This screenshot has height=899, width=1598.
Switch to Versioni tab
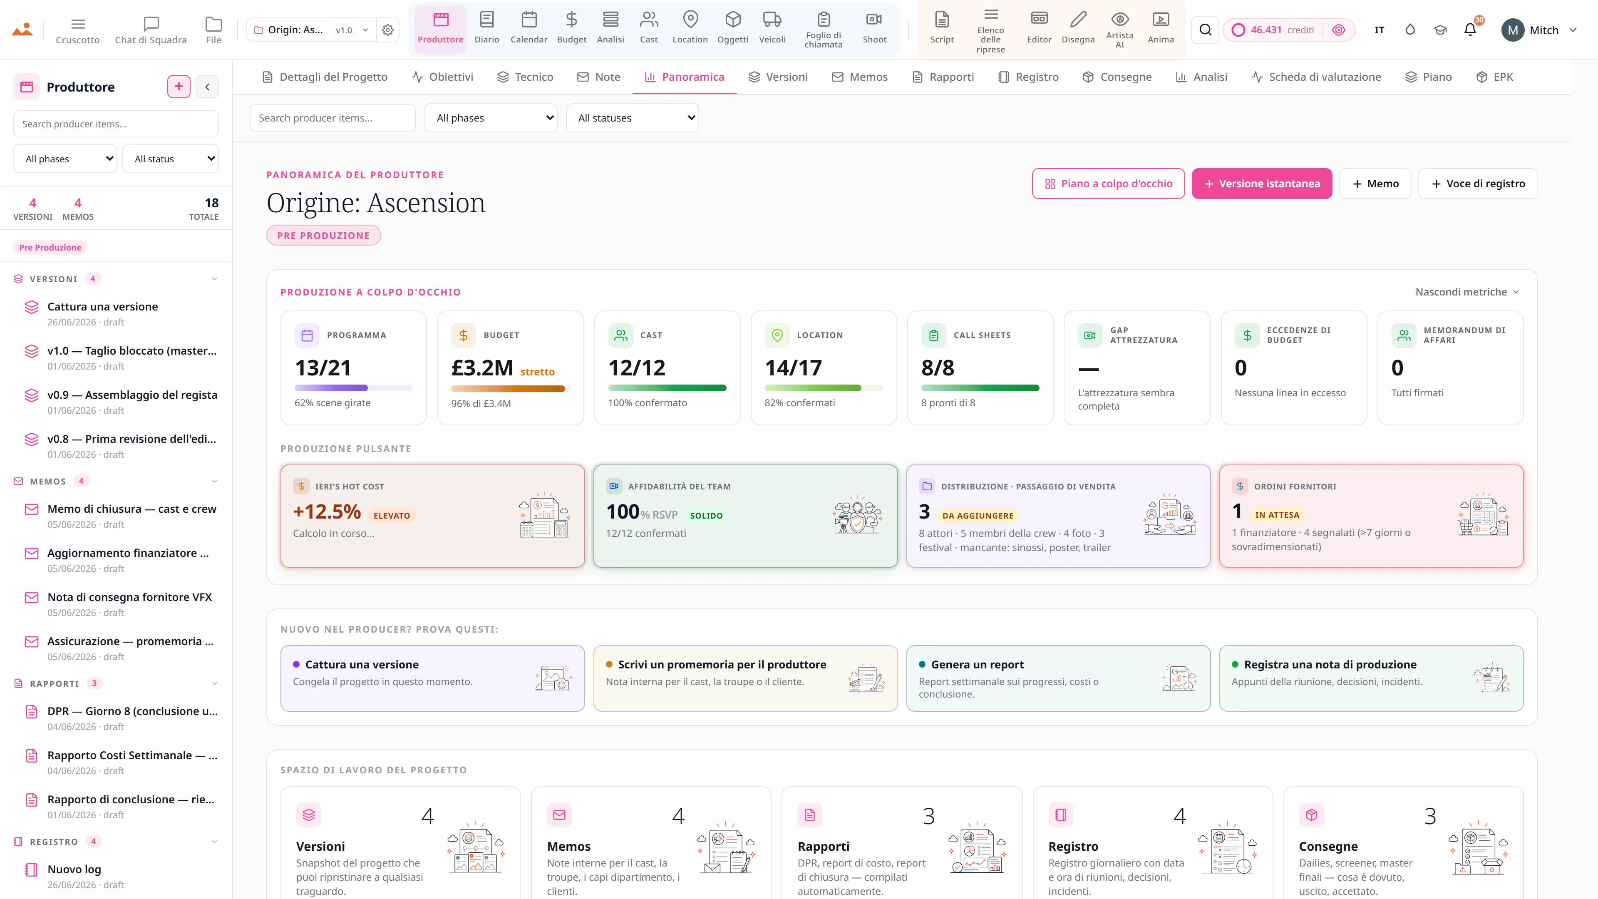point(778,77)
